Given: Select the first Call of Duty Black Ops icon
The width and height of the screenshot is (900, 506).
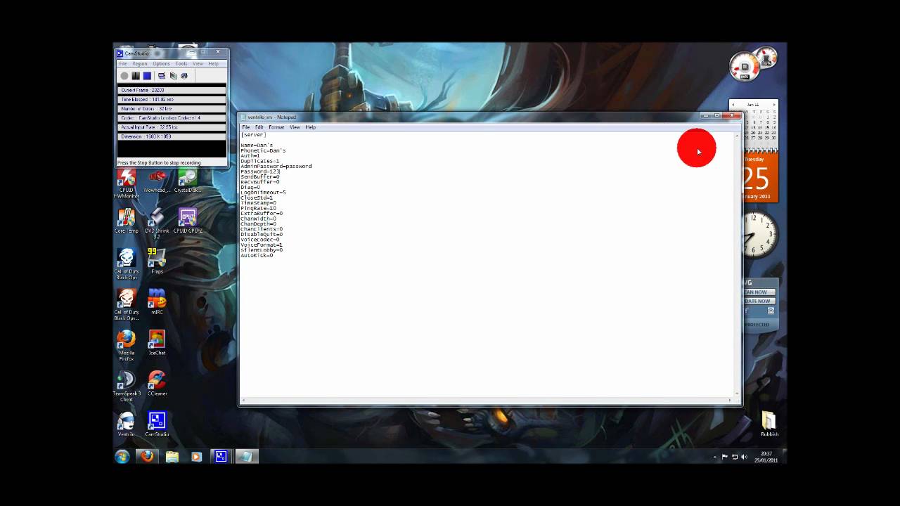Looking at the screenshot, I should 127,264.
